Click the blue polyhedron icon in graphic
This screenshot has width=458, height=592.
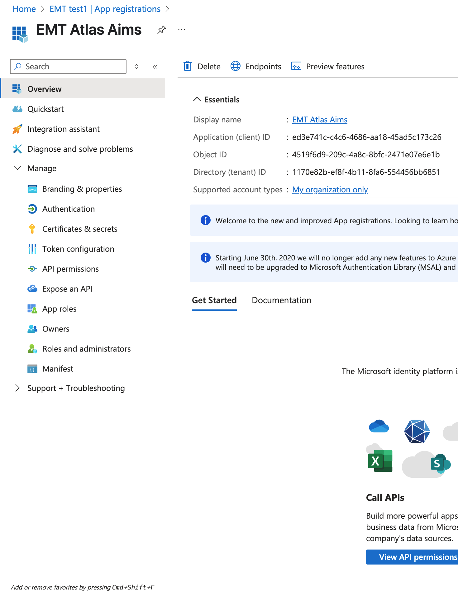point(417,431)
